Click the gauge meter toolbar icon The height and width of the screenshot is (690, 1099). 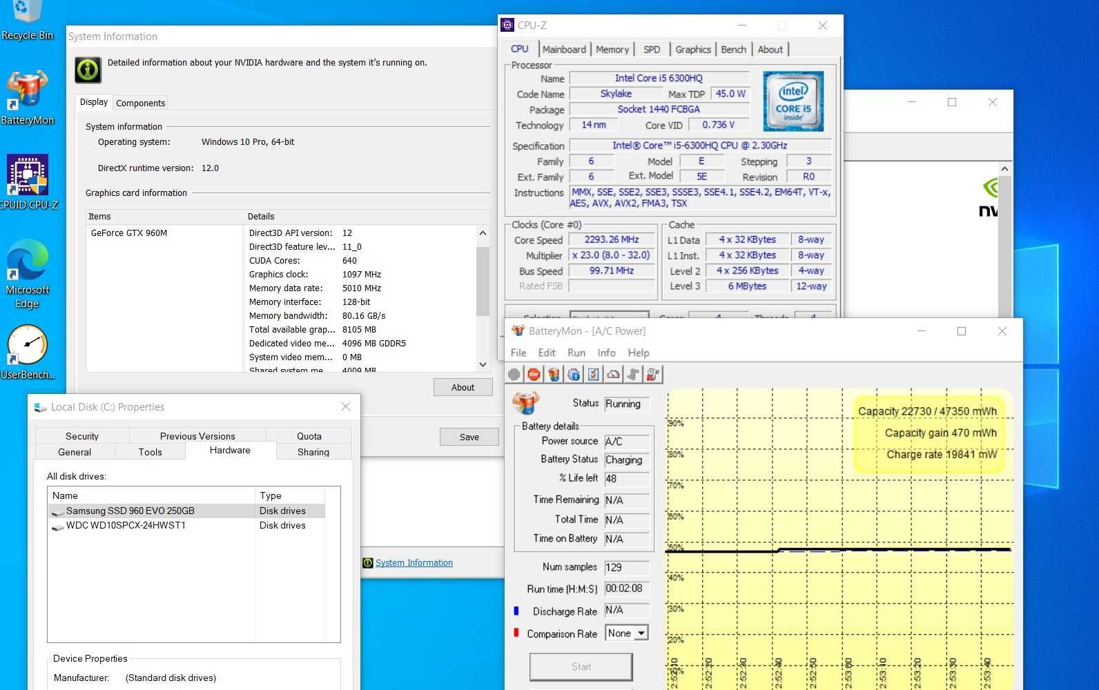(613, 375)
